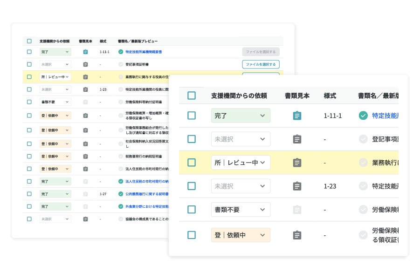Click the faded clipboard icon in enlarged 書類不要 row

click(x=297, y=210)
